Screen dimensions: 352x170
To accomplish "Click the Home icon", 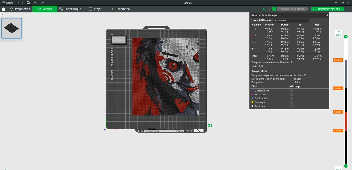I will tap(4, 9).
